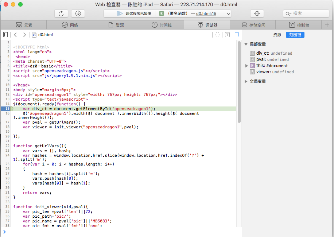Select the 资源 option in the right sidebar
This screenshot has width=334, height=237.
coord(277,35)
